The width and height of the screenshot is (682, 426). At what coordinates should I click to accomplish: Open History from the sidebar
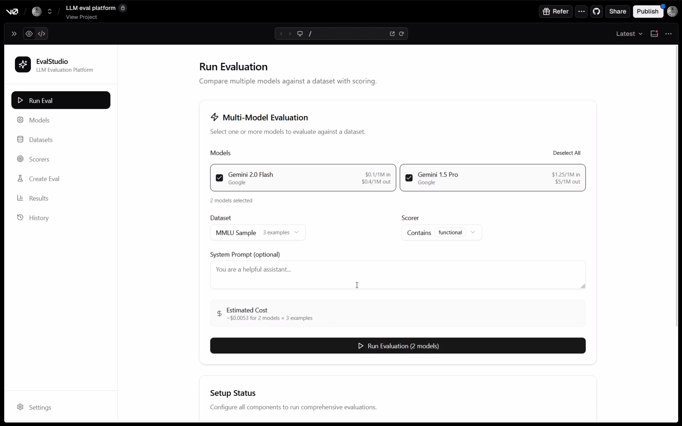(39, 218)
